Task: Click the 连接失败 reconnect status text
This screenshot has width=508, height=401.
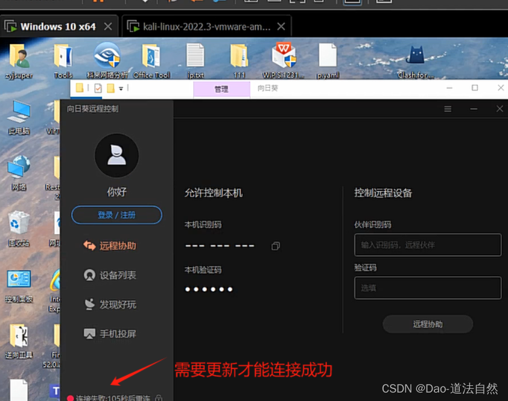Action: [x=113, y=398]
